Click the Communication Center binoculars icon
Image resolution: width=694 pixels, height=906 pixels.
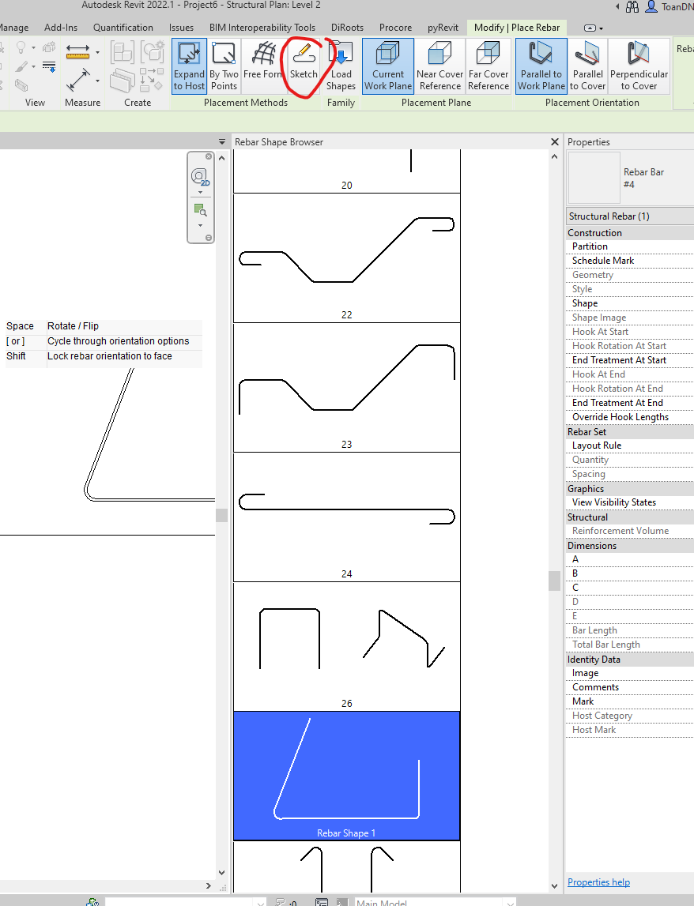point(632,7)
